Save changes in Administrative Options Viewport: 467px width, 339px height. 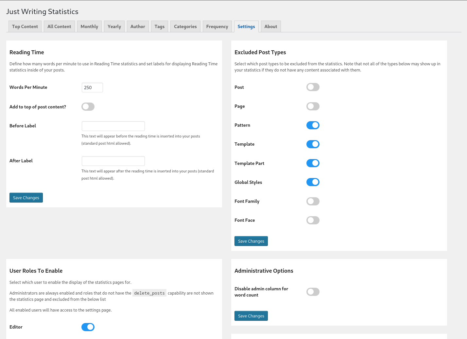251,316
